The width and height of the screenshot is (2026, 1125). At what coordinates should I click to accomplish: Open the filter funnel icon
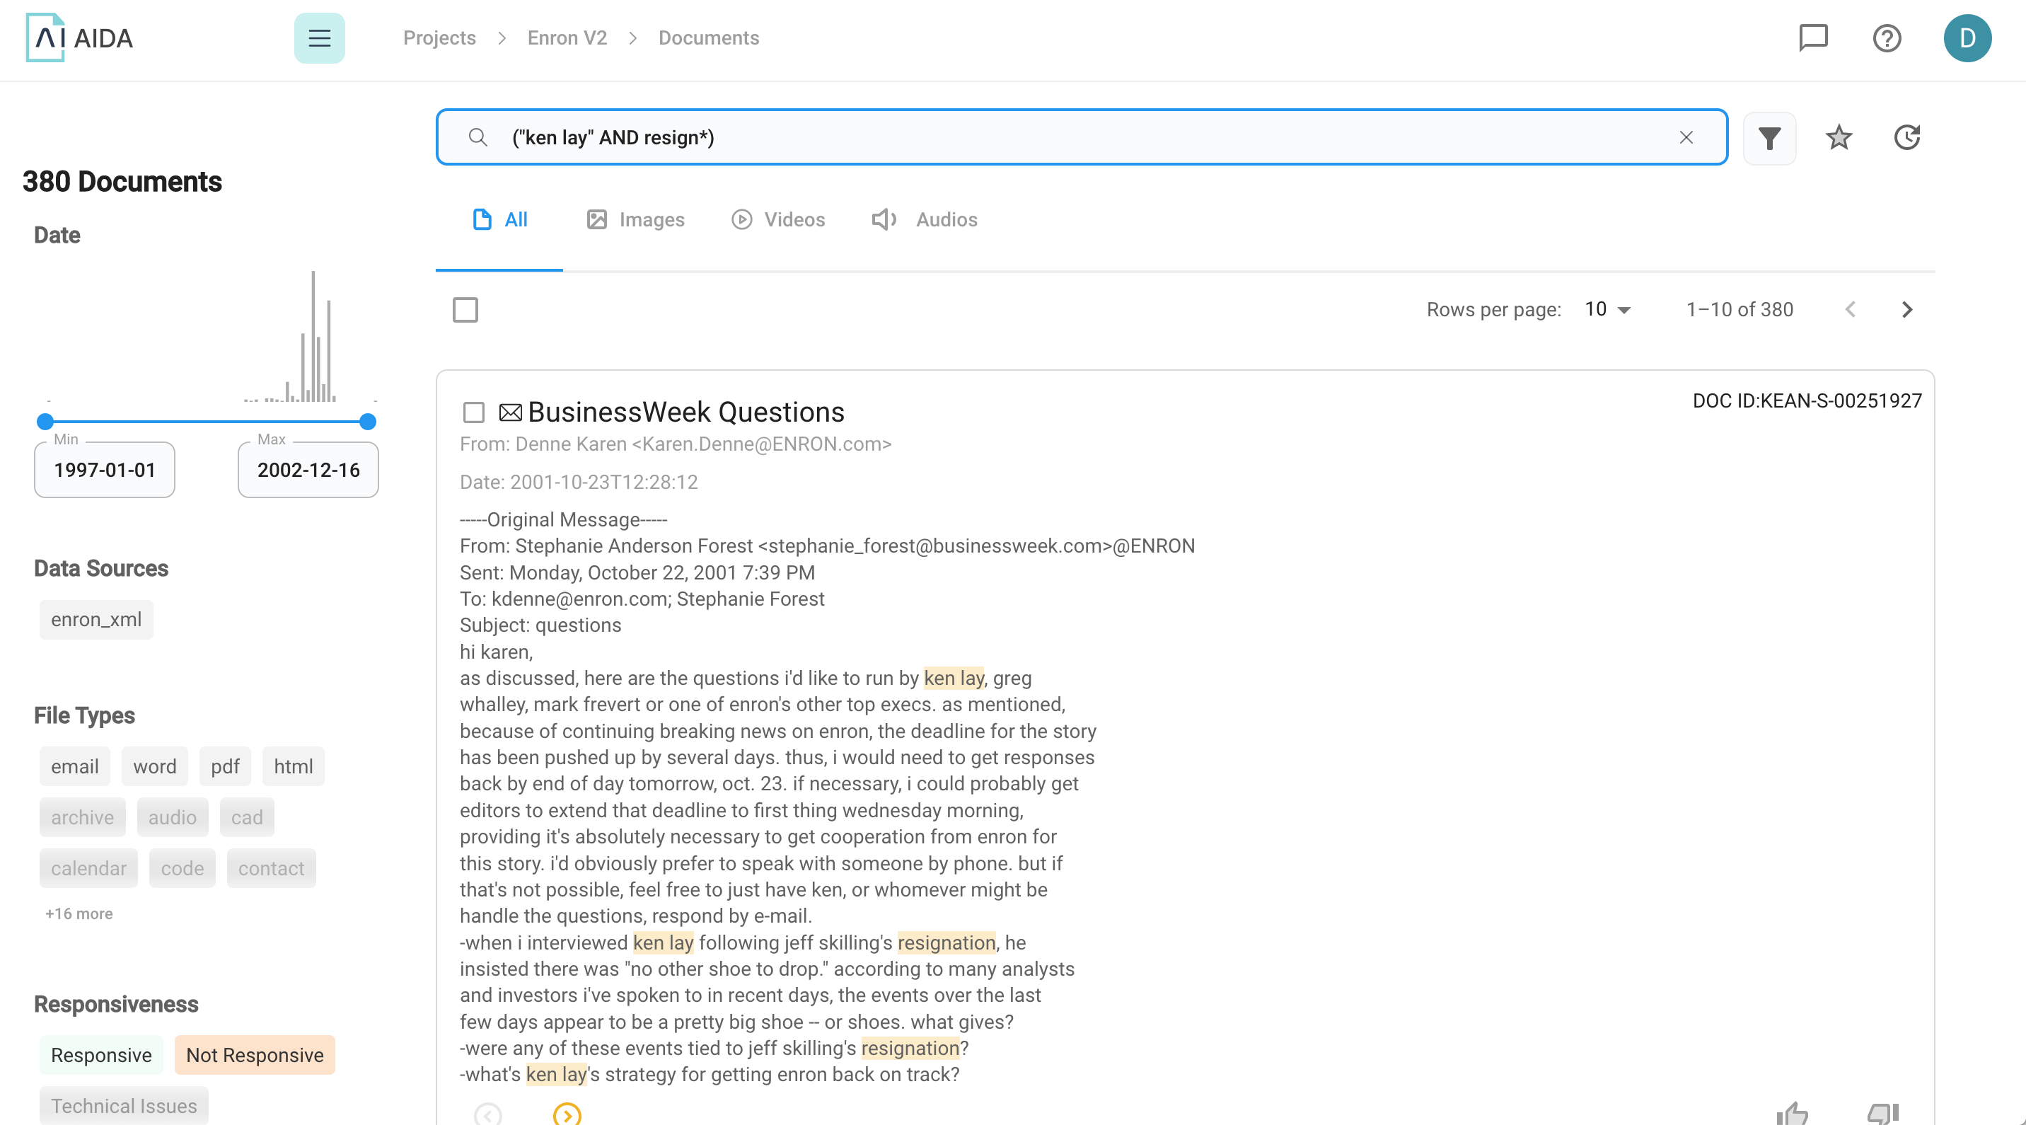(1770, 138)
